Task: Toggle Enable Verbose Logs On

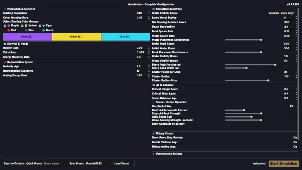Action: (x=295, y=142)
